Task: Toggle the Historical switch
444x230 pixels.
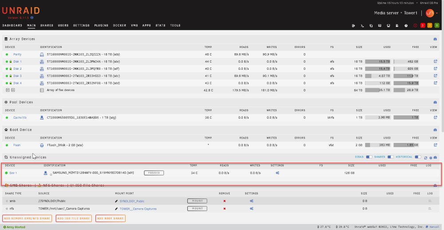Action: tap(418, 157)
